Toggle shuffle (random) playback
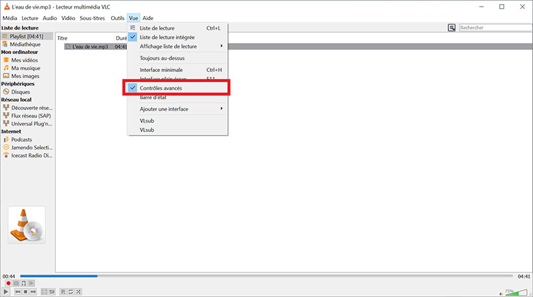 [79, 292]
